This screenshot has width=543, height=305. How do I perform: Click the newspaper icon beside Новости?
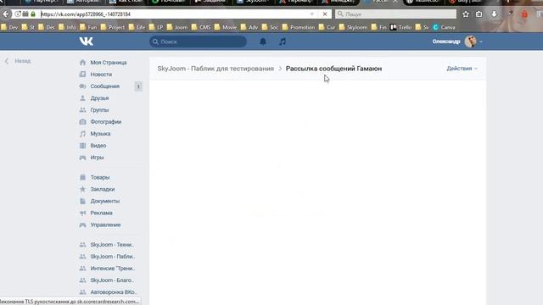click(82, 75)
